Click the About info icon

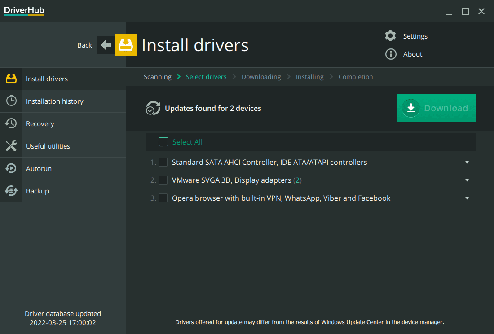390,54
